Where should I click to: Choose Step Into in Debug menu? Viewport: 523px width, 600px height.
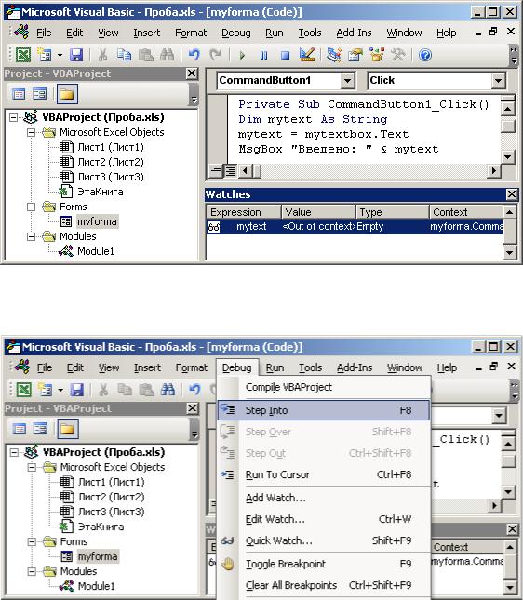324,410
